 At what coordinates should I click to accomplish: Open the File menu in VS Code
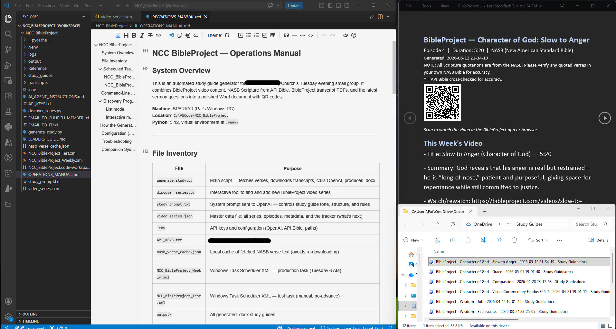(x=18, y=5)
